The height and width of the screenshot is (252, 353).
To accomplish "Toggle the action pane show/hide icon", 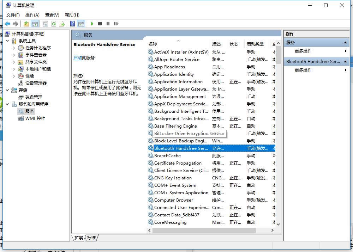I will point(82,24).
